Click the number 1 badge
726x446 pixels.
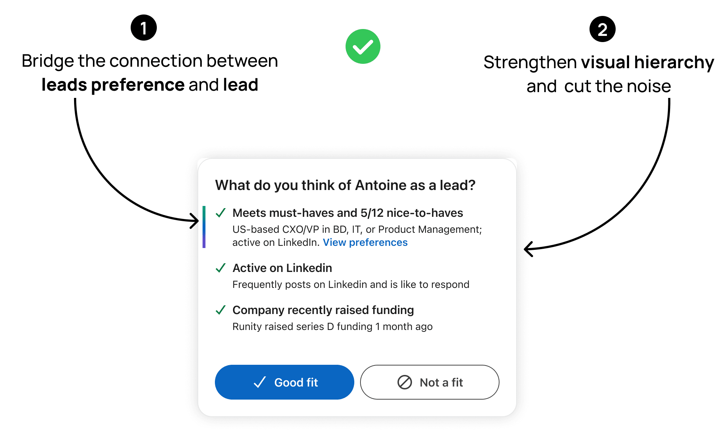pyautogui.click(x=144, y=27)
